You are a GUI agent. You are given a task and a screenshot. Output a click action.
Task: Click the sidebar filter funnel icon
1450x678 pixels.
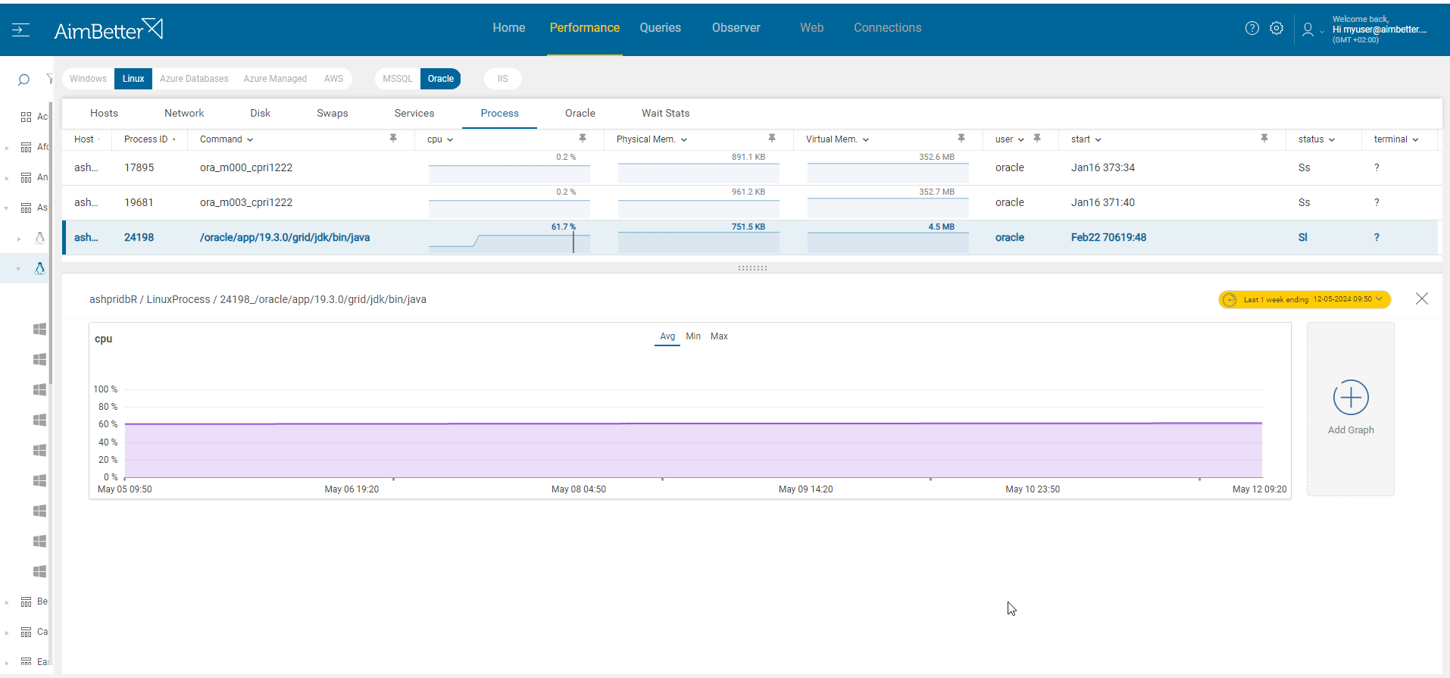[x=49, y=79]
